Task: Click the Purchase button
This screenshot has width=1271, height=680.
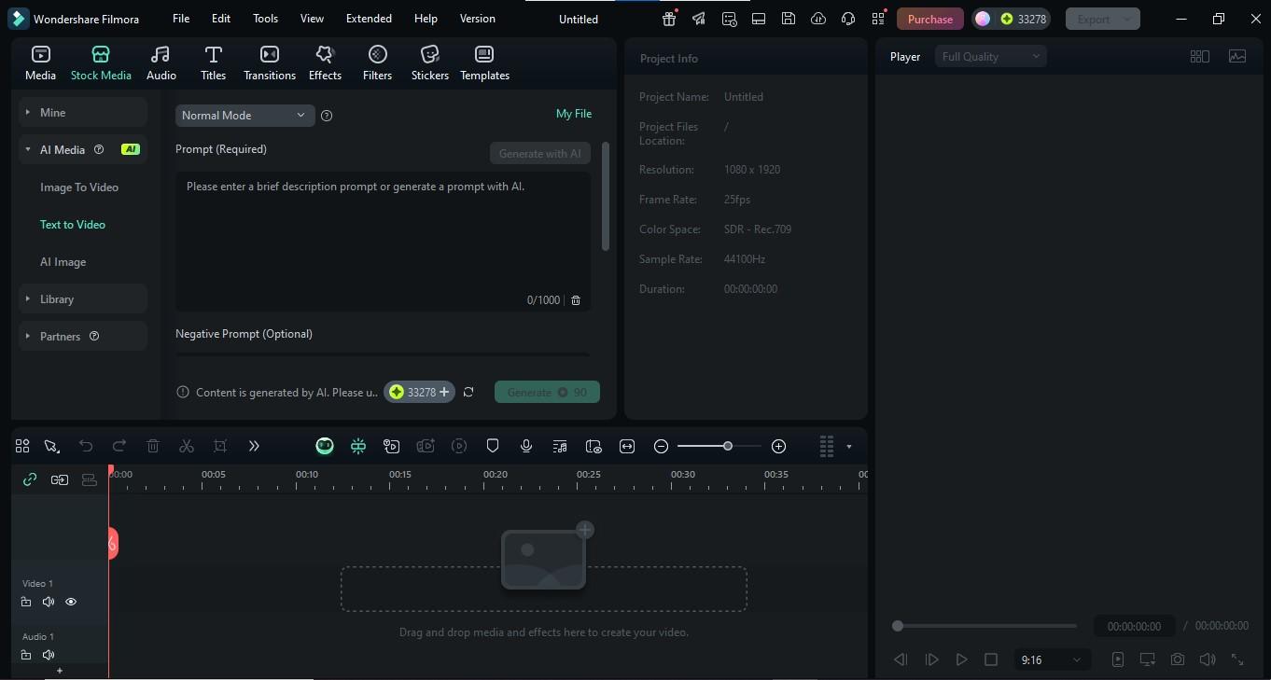Action: coord(929,19)
